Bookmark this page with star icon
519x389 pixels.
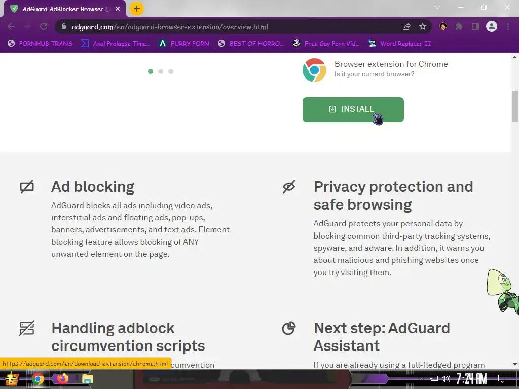(x=423, y=27)
